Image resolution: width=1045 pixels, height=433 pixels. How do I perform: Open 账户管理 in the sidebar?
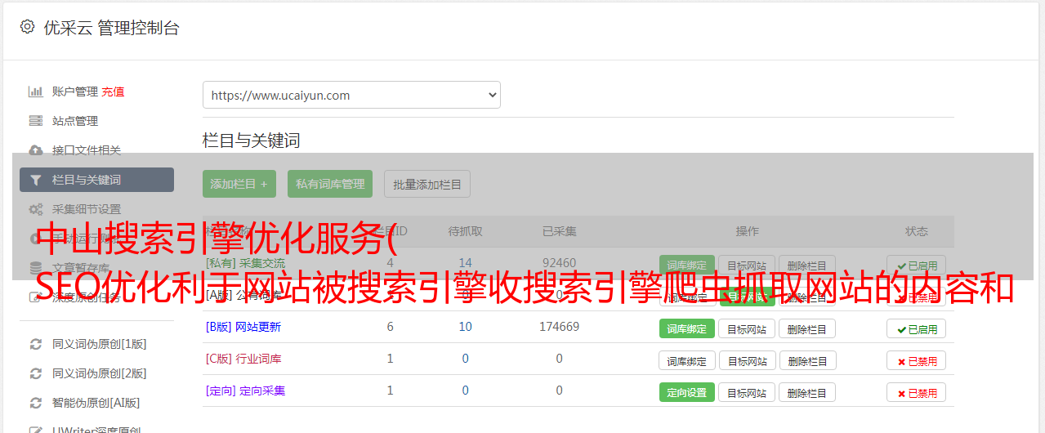[x=75, y=92]
